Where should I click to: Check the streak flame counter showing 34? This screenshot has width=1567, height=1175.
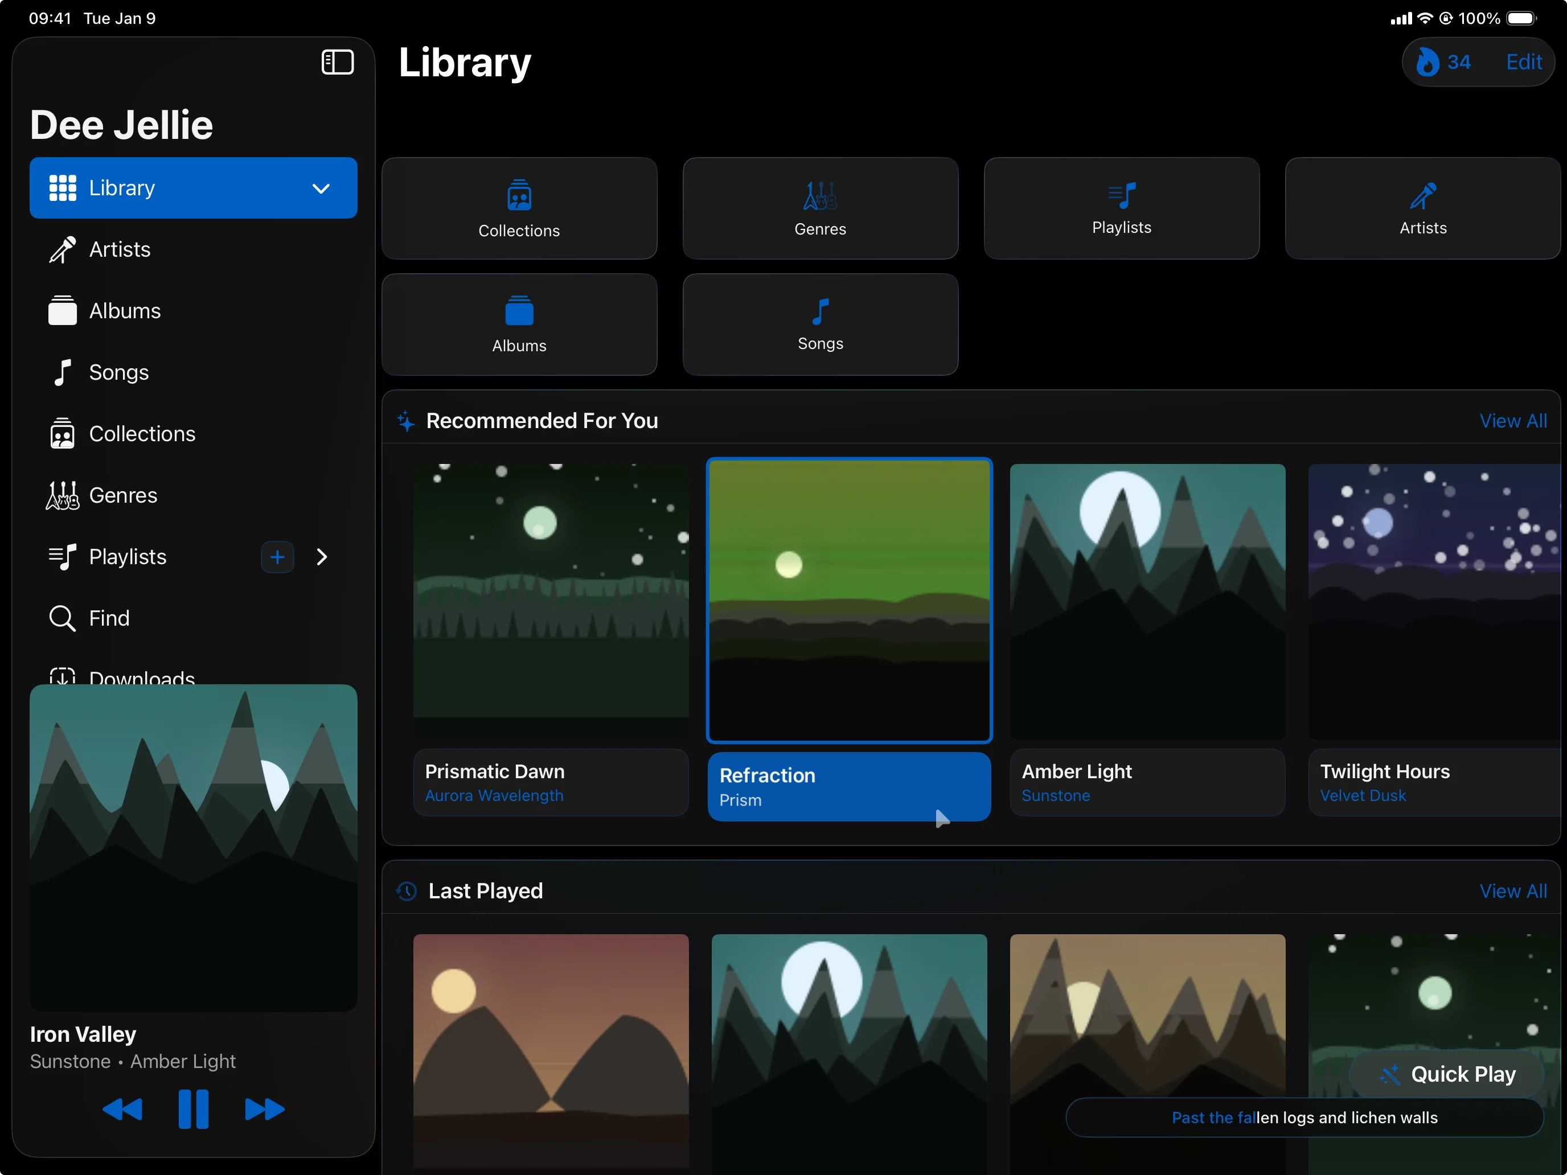(1443, 62)
